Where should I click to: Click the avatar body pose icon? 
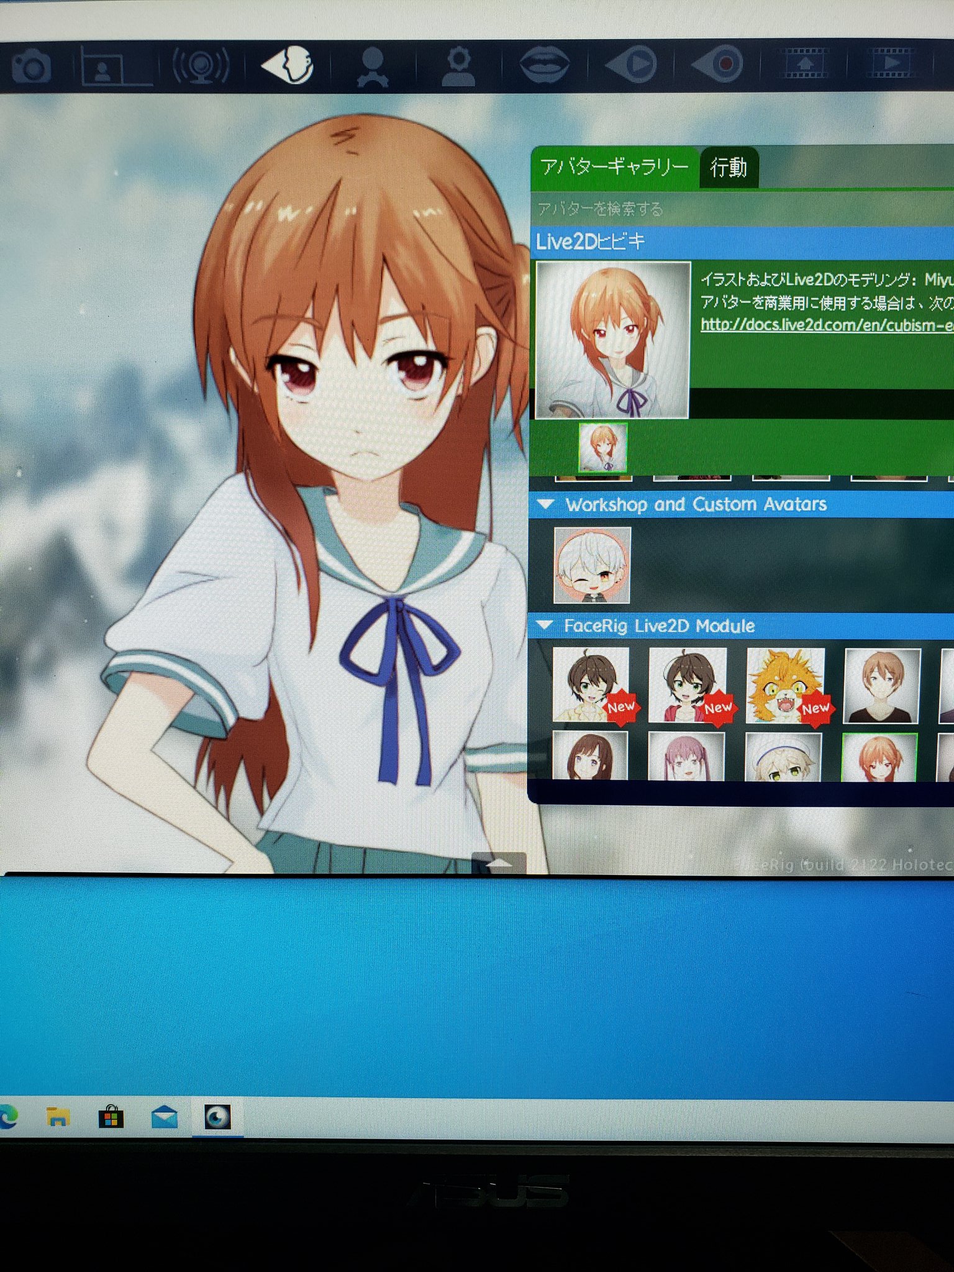click(373, 66)
